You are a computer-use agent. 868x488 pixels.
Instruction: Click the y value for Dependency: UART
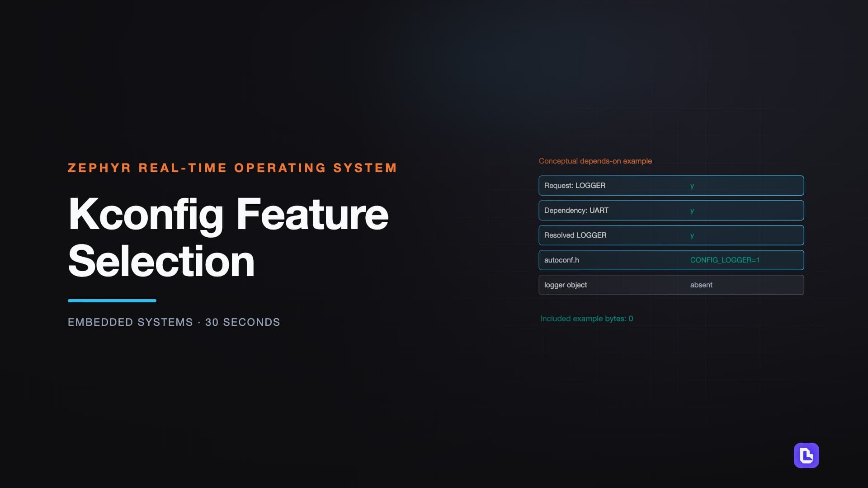coord(692,211)
